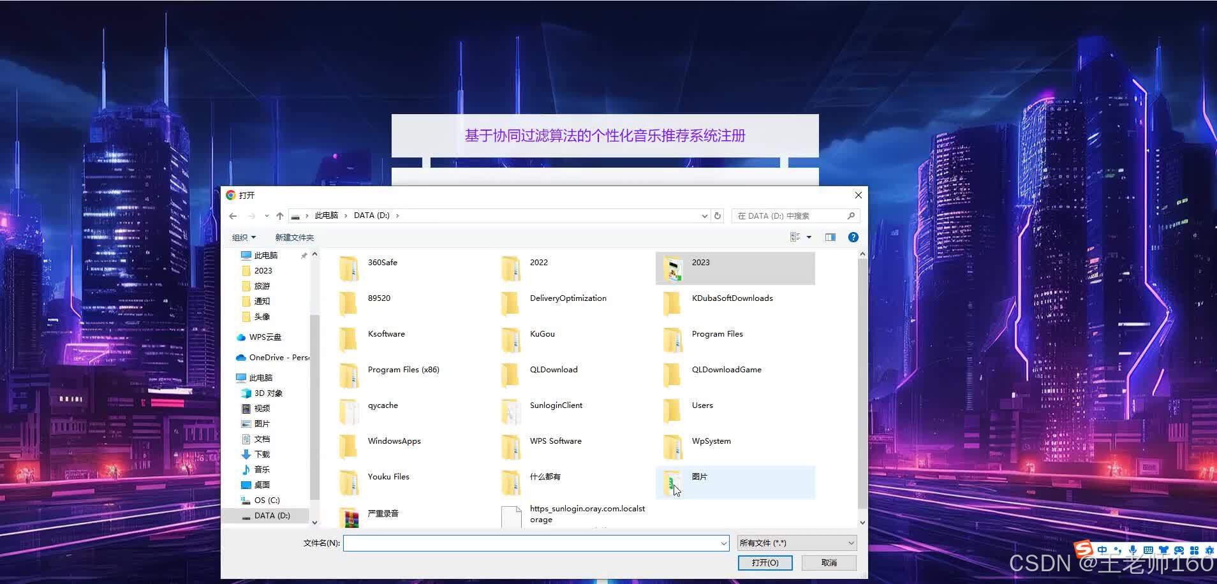This screenshot has width=1217, height=584.
Task: Click 新建文件夹 button
Action: tap(294, 237)
